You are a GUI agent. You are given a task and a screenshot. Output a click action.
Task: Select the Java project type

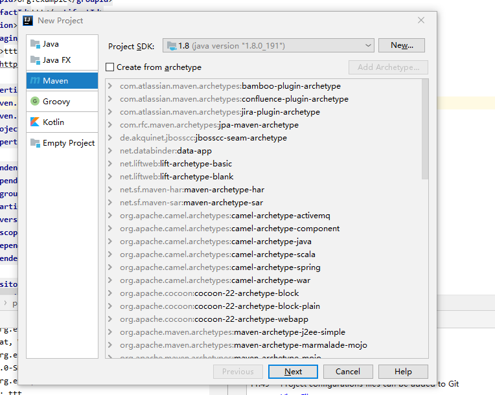pyautogui.click(x=62, y=44)
